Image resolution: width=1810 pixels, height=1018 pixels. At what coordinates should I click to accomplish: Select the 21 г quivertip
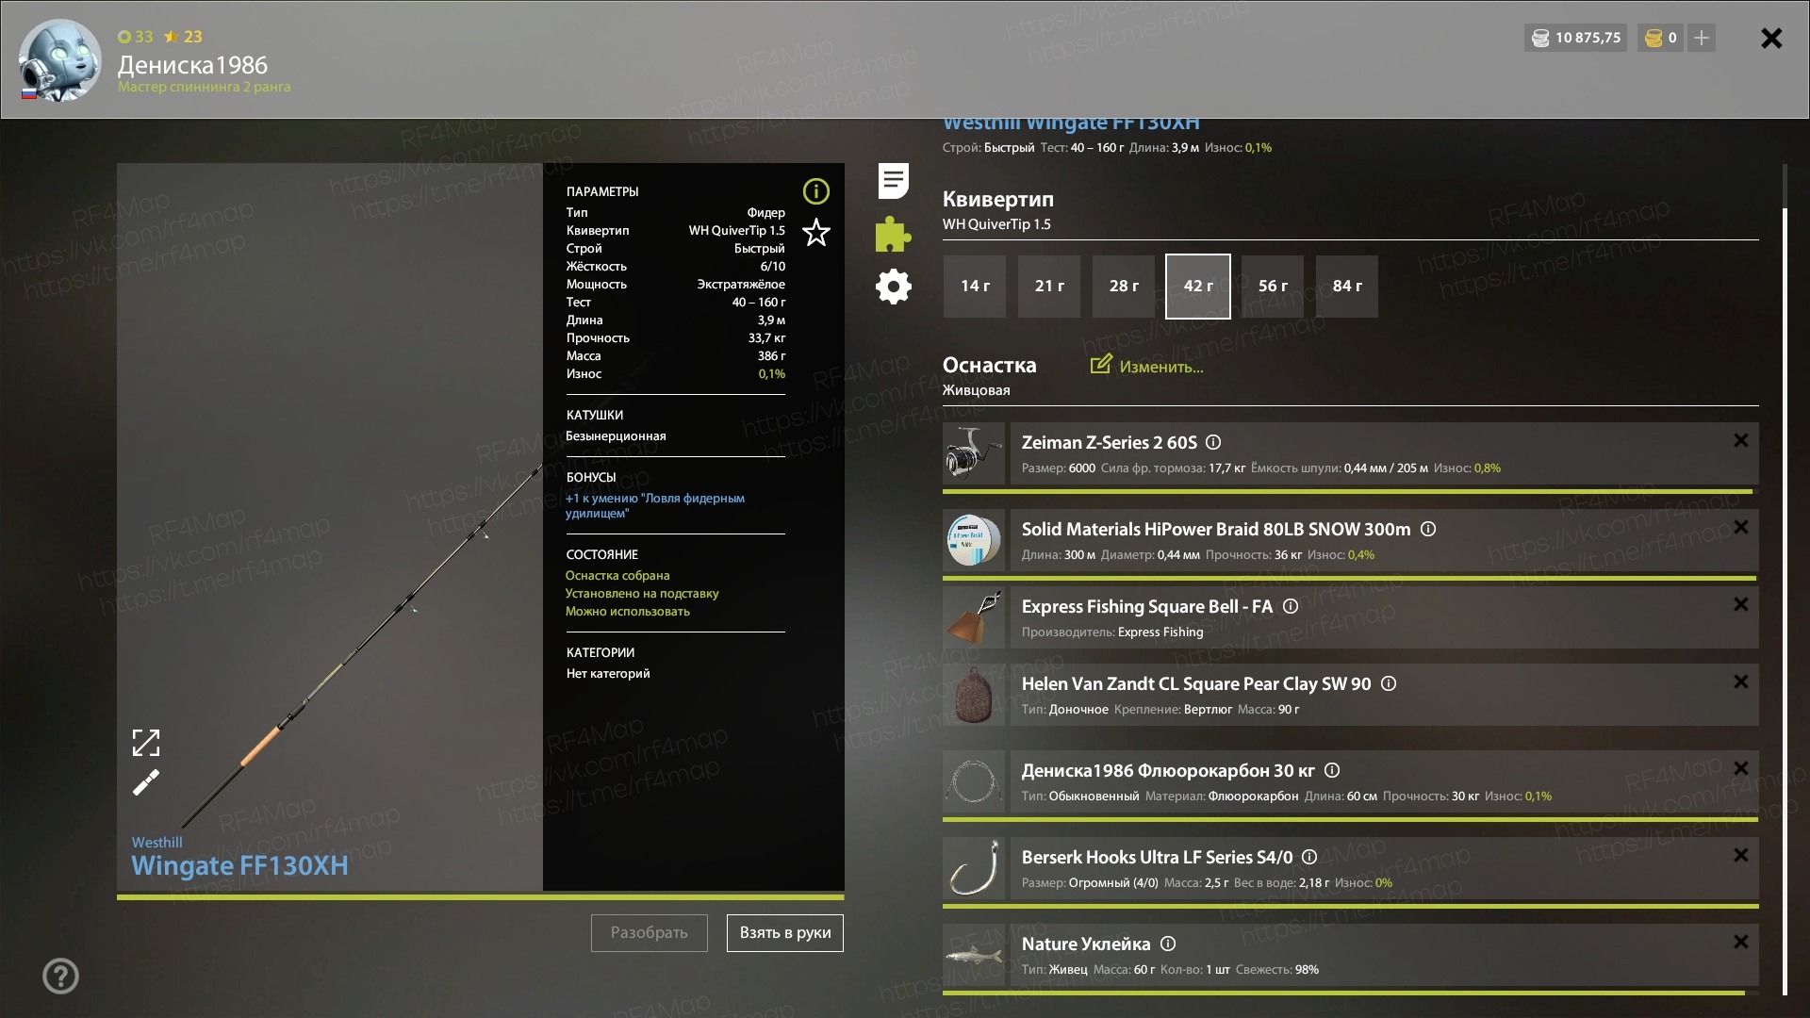pos(1049,286)
